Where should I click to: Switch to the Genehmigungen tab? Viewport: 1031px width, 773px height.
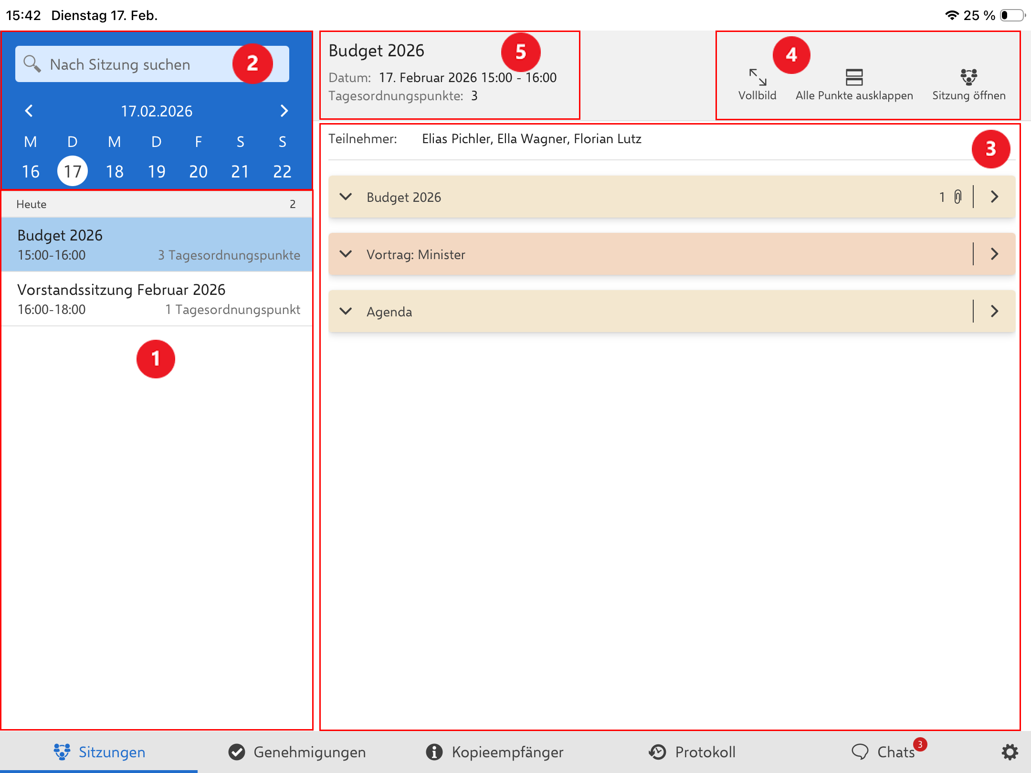click(x=297, y=752)
